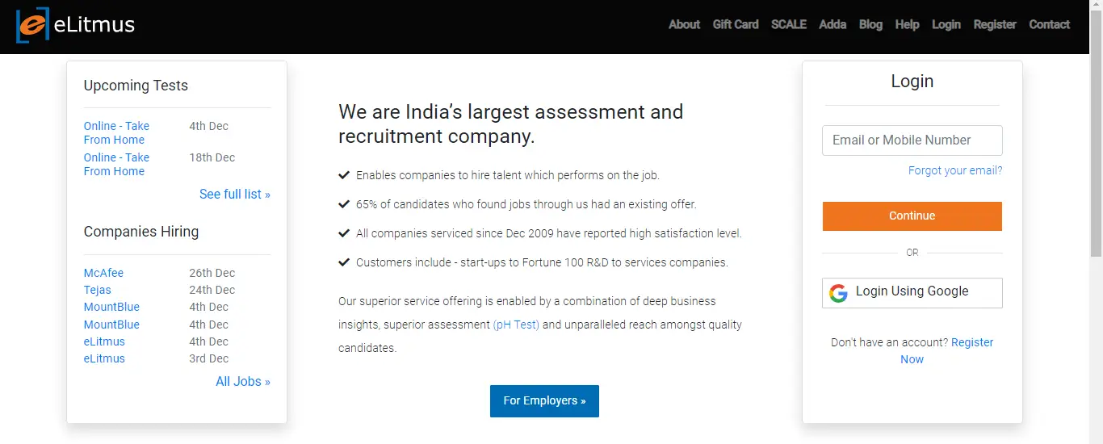Image resolution: width=1103 pixels, height=444 pixels.
Task: Click the Google G icon
Action: (838, 293)
